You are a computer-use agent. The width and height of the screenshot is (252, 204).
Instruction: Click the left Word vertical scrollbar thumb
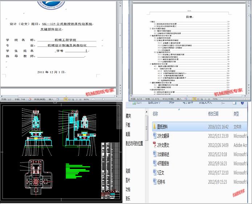(120, 35)
